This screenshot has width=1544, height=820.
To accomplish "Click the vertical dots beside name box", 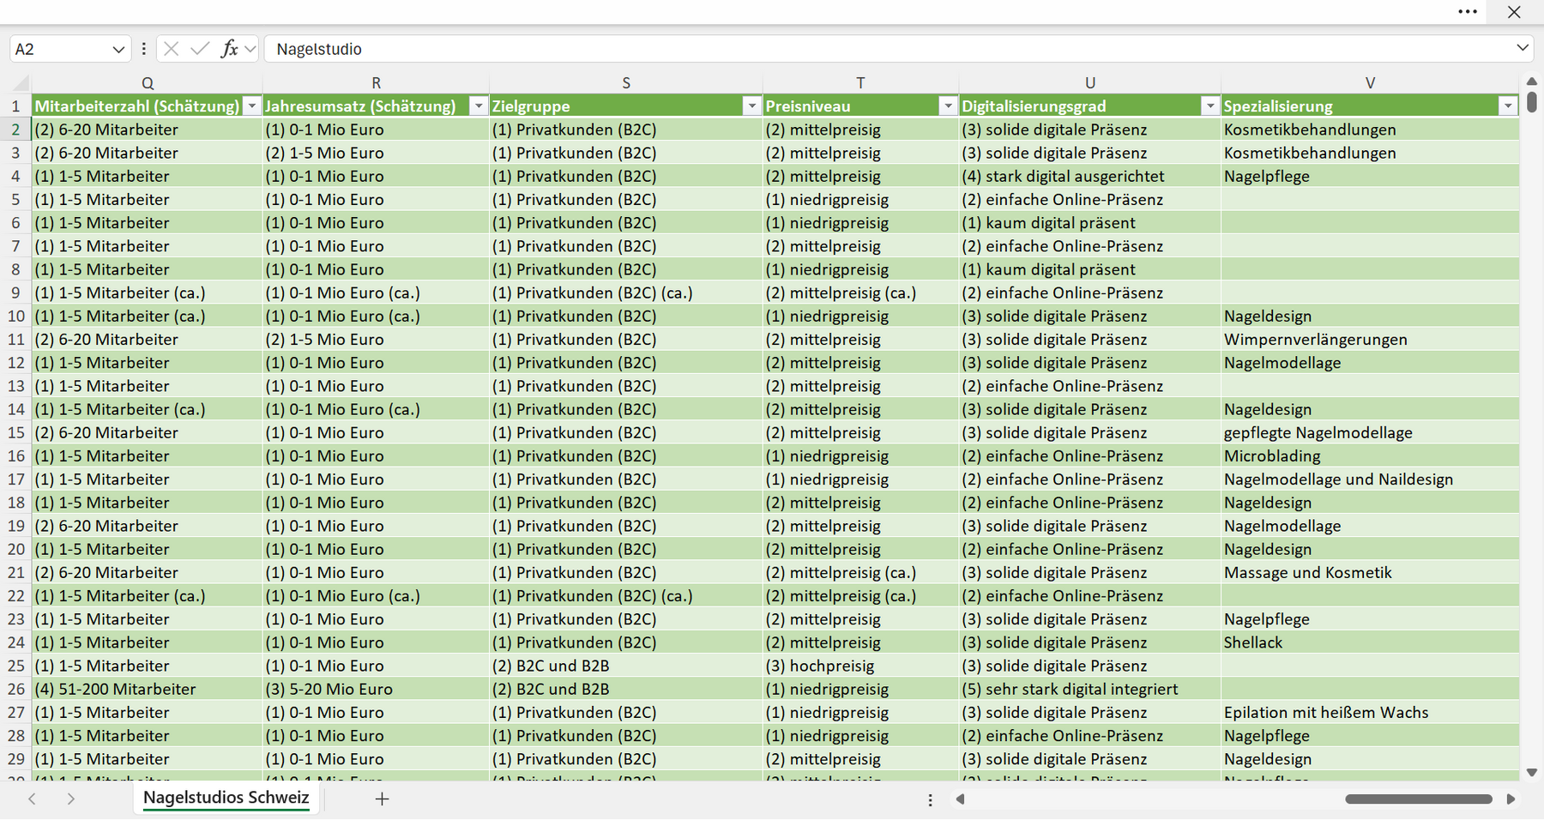I will point(144,49).
